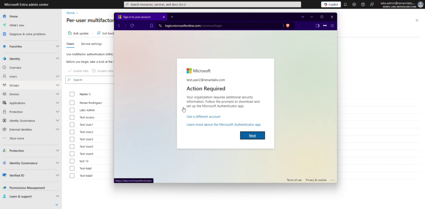Image resolution: width=425 pixels, height=209 pixels.
Task: Click 'Use a different account' link
Action: point(203,117)
